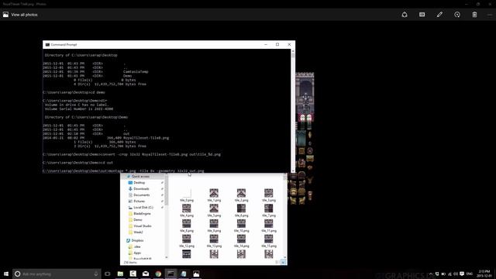496x279 pixels.
Task: Click the Rotate icon in Photos toolbar
Action: pyautogui.click(x=457, y=15)
